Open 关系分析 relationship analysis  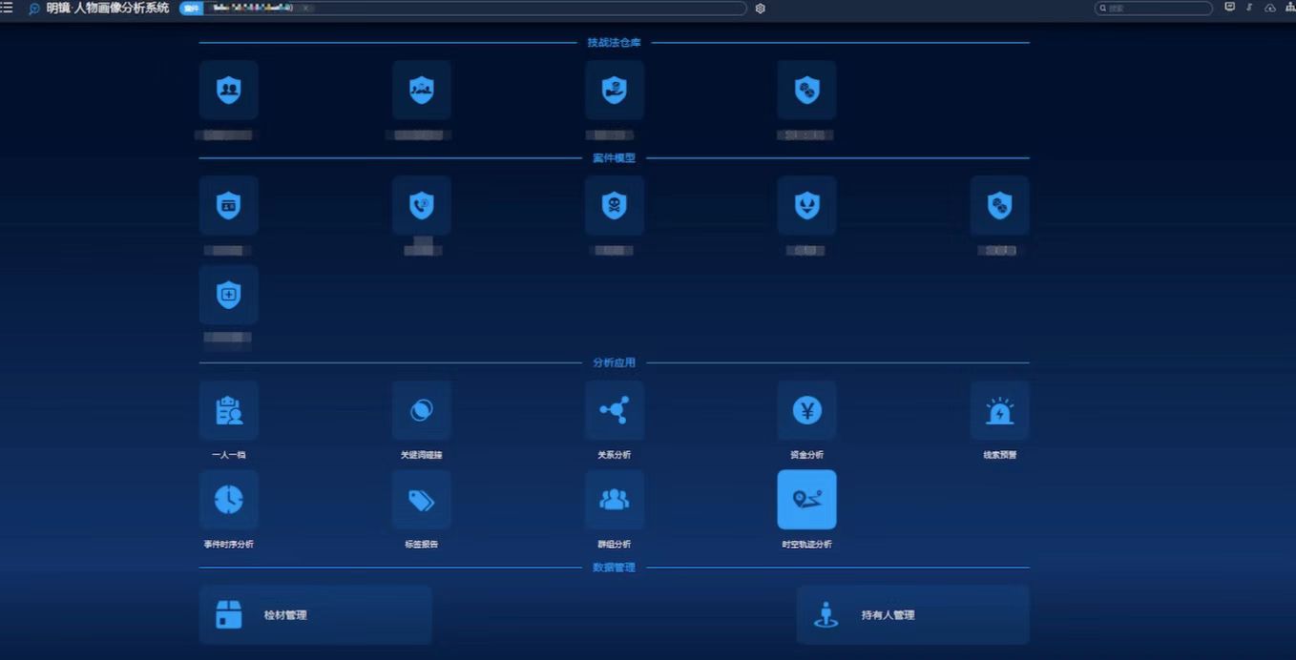point(614,411)
